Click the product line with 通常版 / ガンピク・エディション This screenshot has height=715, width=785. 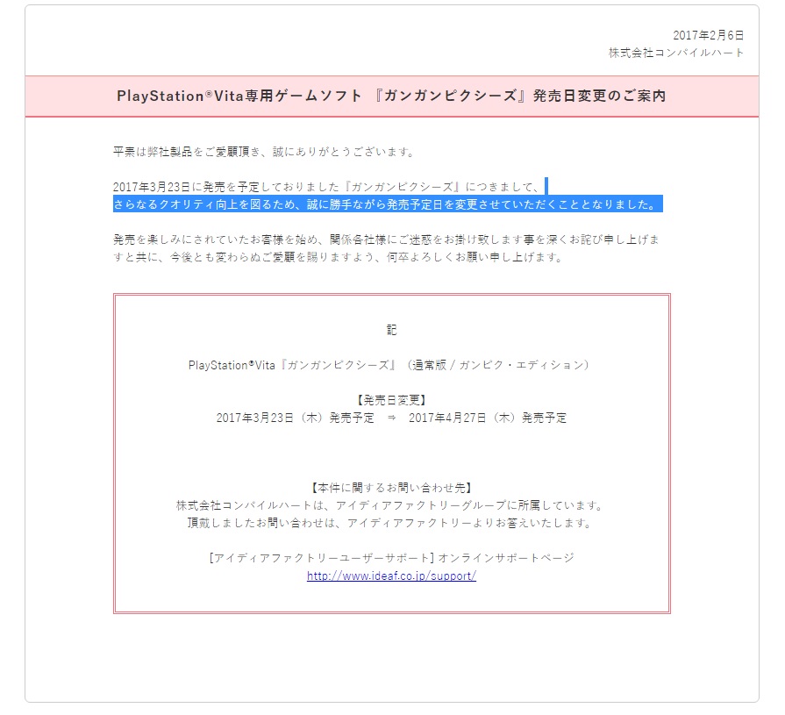point(389,365)
